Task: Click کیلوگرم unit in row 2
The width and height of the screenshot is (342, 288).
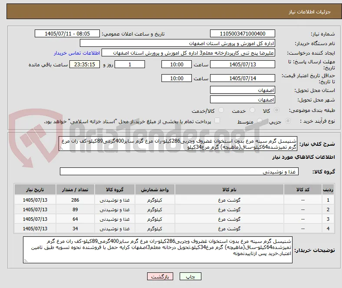Action: pos(155,209)
